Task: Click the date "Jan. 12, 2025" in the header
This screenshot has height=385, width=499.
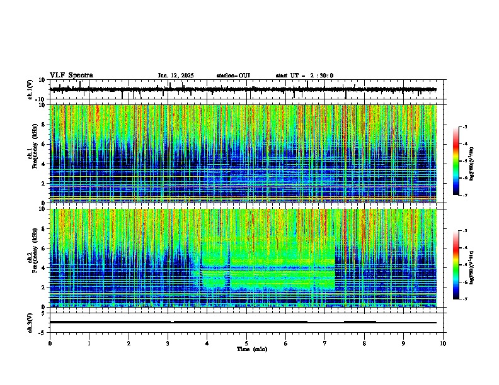Action: click(x=176, y=75)
